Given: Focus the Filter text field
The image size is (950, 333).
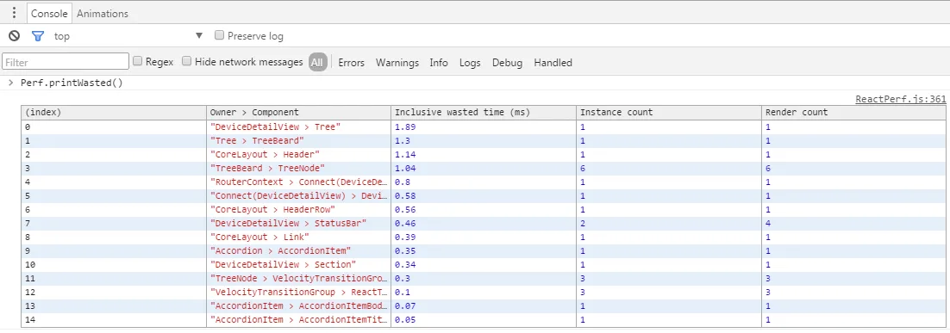Looking at the screenshot, I should 66,62.
